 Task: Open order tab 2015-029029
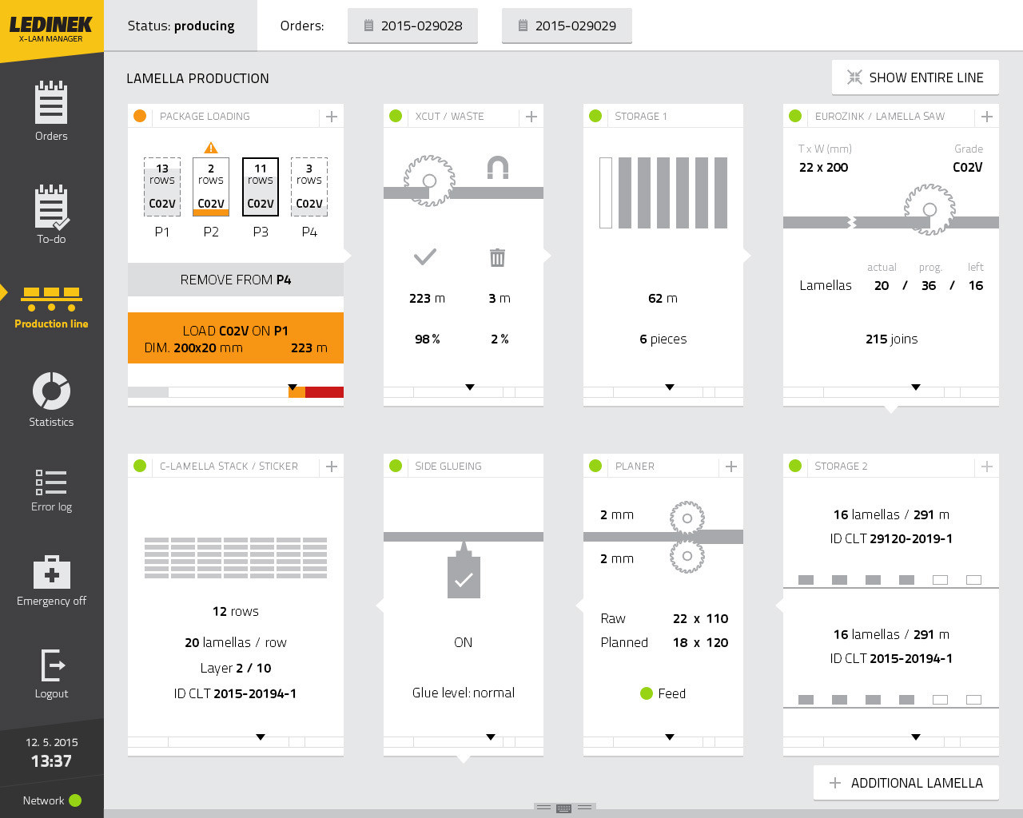567,26
